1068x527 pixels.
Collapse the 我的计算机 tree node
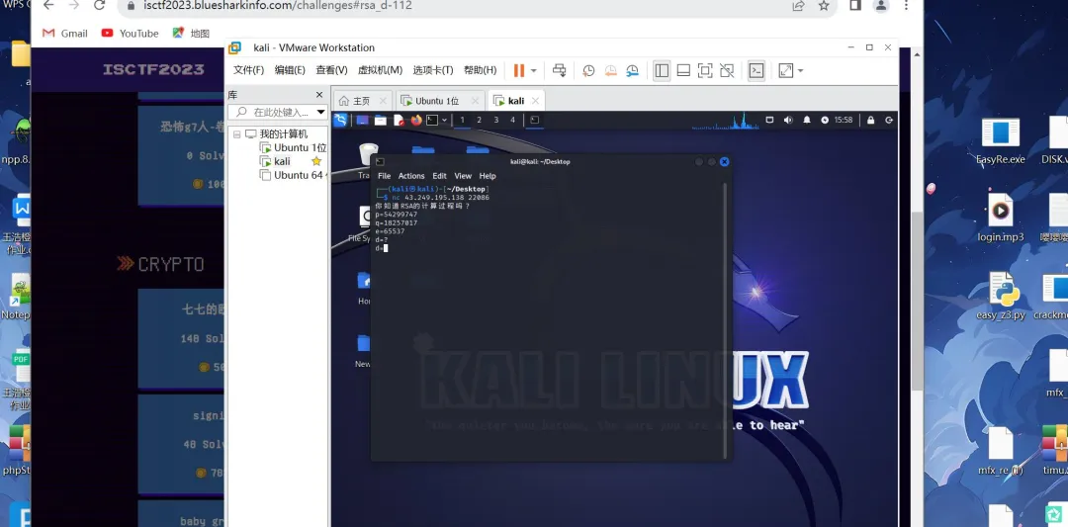[236, 134]
